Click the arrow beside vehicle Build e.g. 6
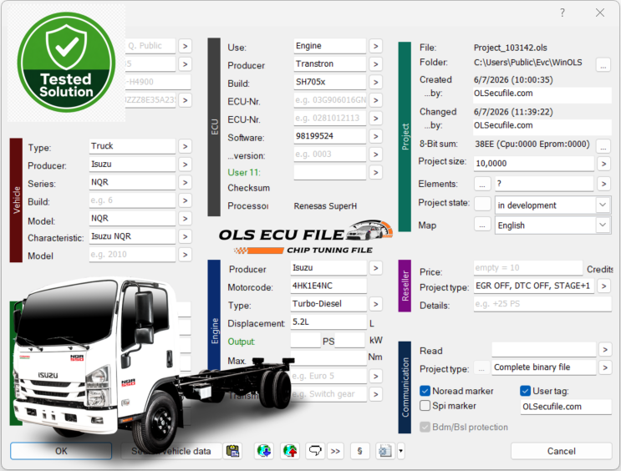Screen dimensions: 621x471 pos(185,200)
